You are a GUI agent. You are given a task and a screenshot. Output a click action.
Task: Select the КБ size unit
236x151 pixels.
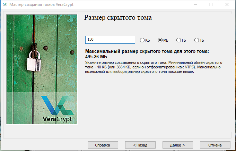[x=145, y=40]
